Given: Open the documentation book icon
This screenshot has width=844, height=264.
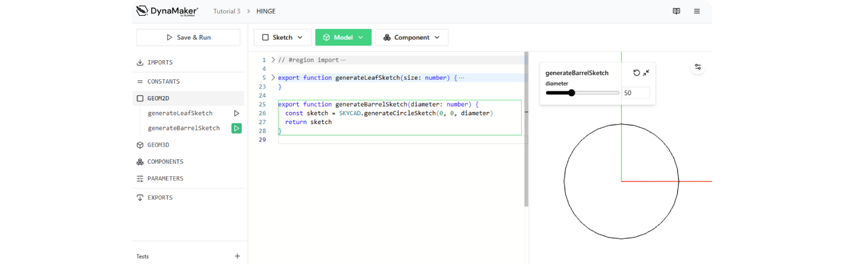Looking at the screenshot, I should tap(676, 11).
